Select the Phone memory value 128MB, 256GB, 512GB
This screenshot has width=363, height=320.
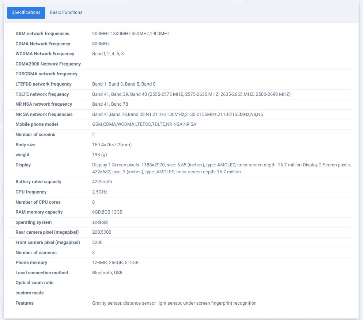pyautogui.click(x=115, y=263)
